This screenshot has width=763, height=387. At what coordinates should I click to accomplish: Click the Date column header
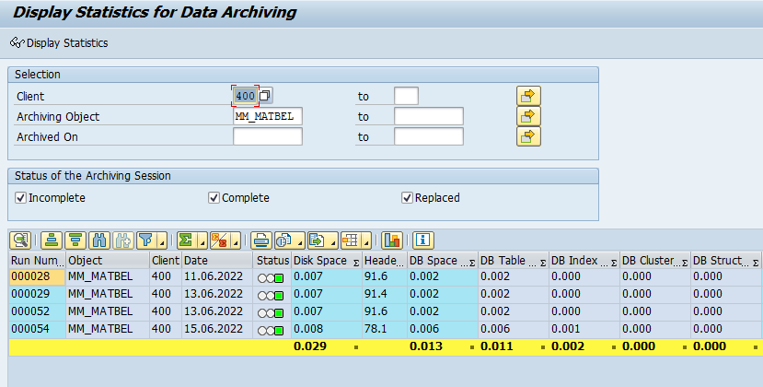click(x=217, y=260)
